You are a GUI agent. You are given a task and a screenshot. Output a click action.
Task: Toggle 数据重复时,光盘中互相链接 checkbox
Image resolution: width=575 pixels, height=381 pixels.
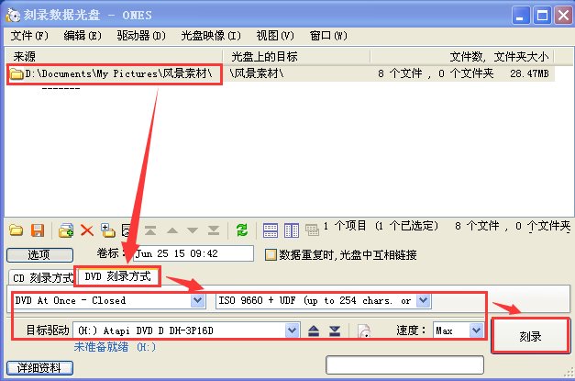(271, 254)
